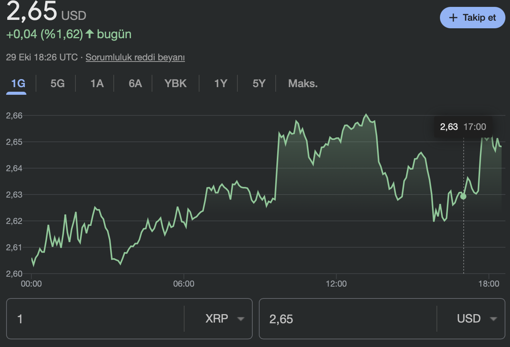The image size is (510, 347).
Task: Click the Takip et button
Action: [x=472, y=18]
